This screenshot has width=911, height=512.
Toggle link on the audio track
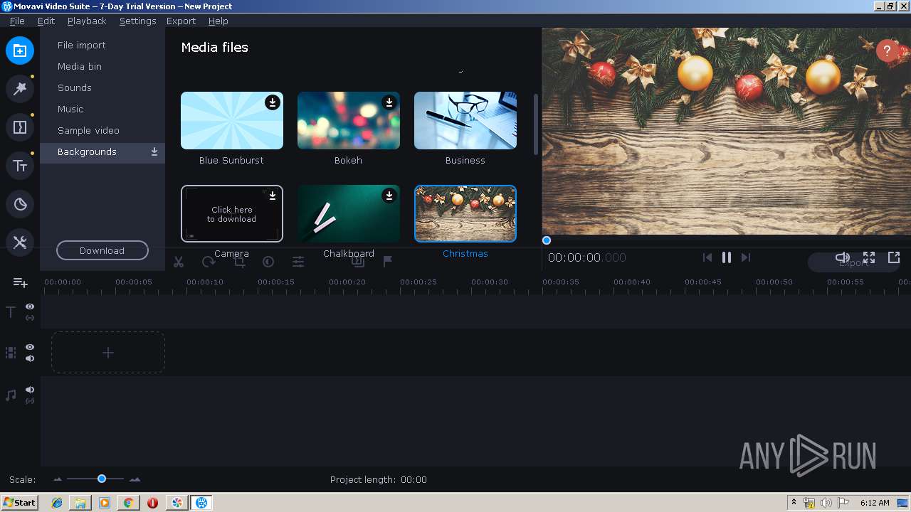coord(30,401)
